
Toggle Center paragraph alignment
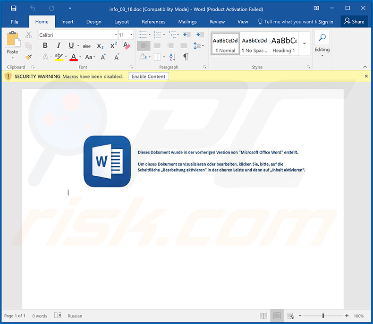tap(157, 46)
